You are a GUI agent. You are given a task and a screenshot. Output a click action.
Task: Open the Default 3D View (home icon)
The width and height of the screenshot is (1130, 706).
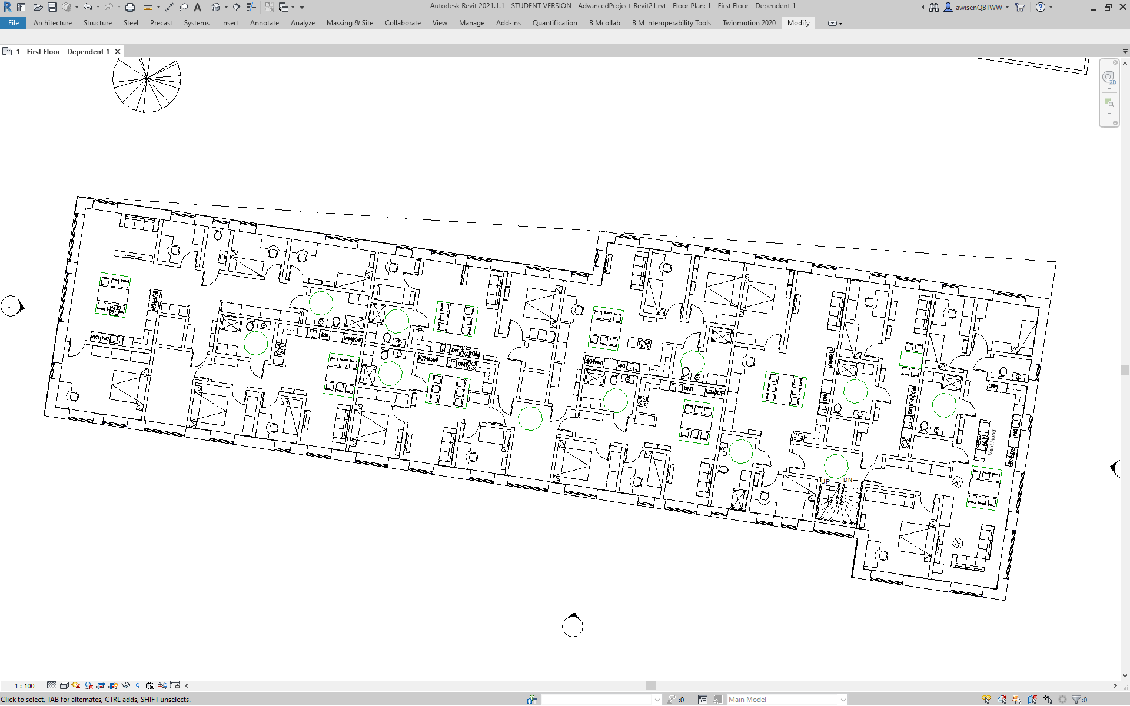[214, 6]
